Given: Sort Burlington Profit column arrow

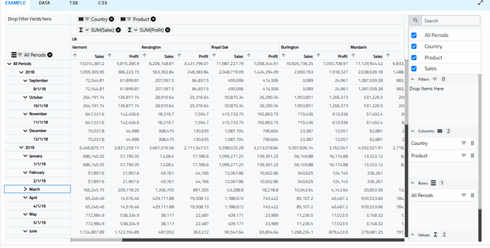Looking at the screenshot, I should click(318, 55).
